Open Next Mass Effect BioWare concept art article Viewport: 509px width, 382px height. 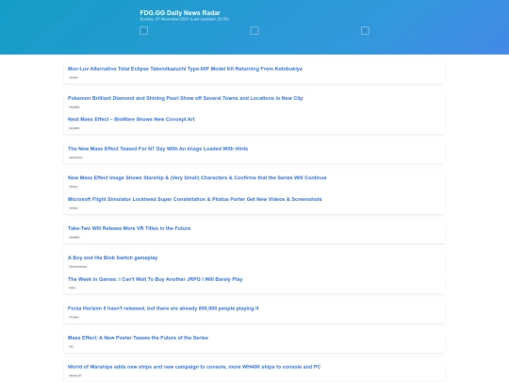(131, 119)
